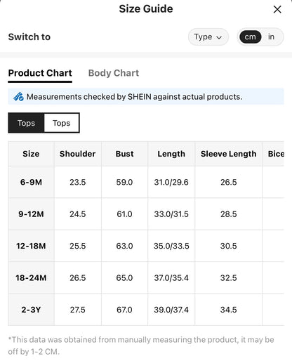
Task: Select the first dark Tops button
Action: 26,123
